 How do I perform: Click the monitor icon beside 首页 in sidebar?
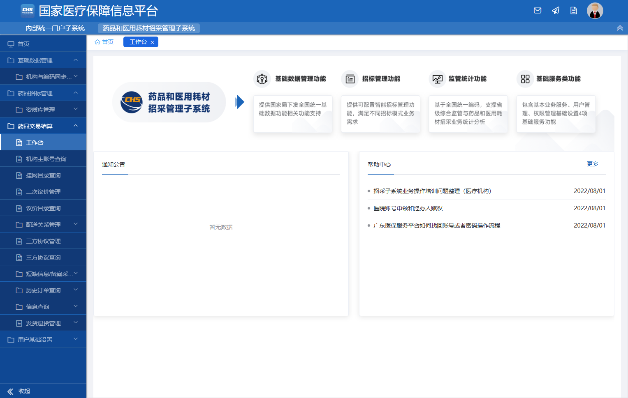click(11, 44)
